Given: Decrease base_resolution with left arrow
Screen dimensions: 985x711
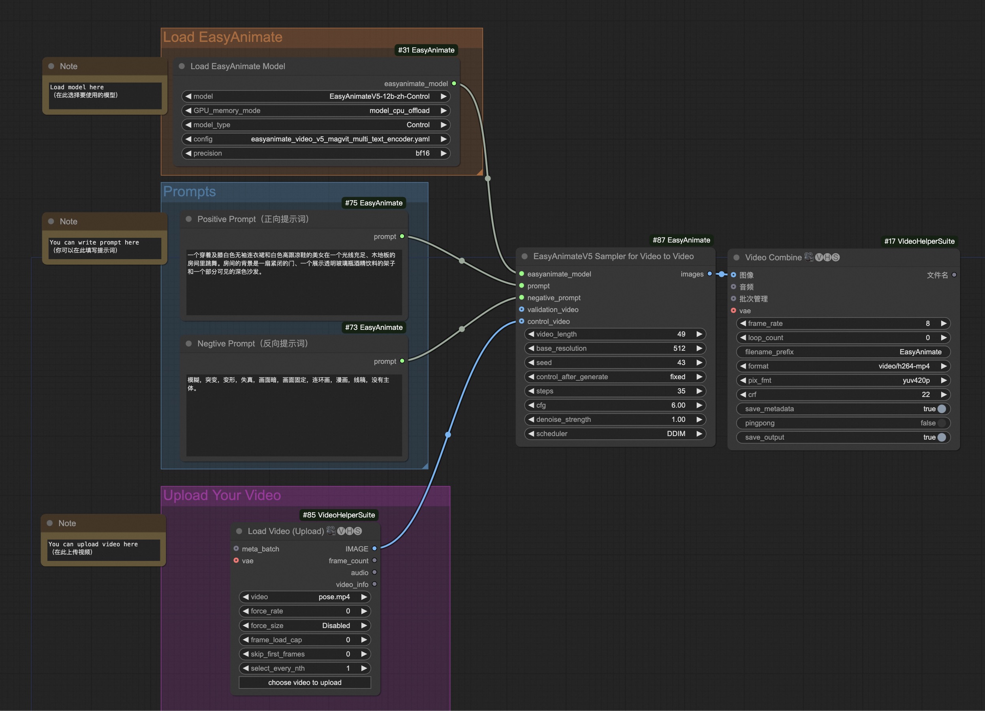Looking at the screenshot, I should 531,348.
